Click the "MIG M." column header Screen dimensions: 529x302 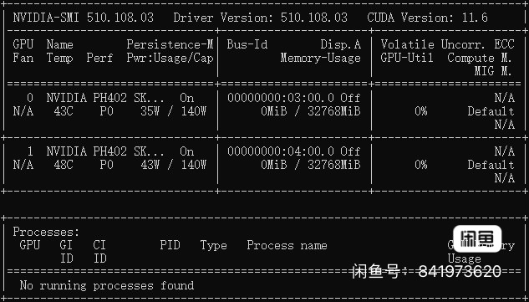click(493, 71)
